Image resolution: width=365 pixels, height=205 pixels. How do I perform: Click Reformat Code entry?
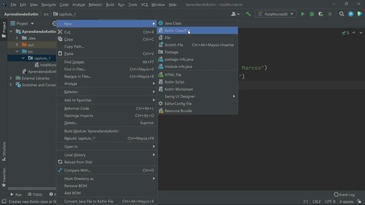coord(107,109)
